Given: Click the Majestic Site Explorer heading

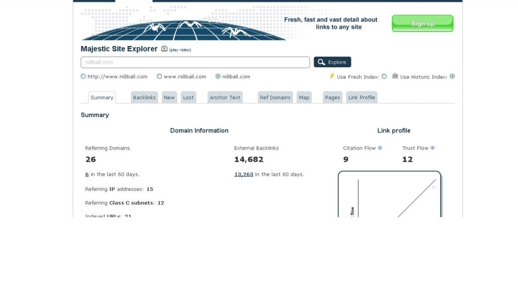Looking at the screenshot, I should (x=119, y=49).
